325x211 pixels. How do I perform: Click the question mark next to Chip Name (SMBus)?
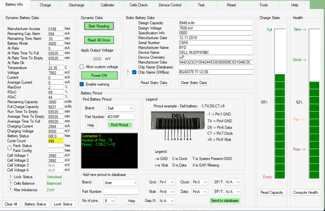128,72
